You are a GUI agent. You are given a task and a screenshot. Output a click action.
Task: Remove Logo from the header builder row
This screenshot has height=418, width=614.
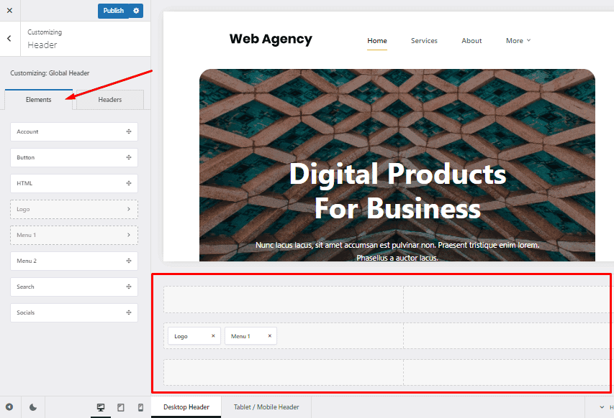213,336
